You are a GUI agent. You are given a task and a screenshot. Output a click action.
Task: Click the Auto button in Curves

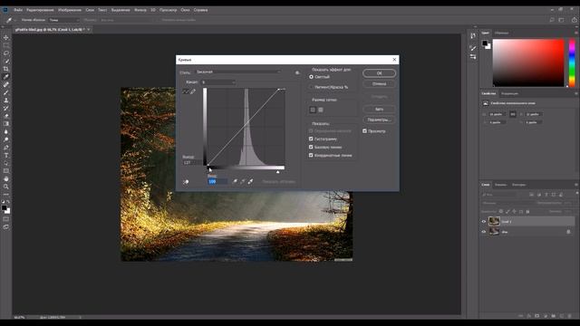pyautogui.click(x=379, y=109)
